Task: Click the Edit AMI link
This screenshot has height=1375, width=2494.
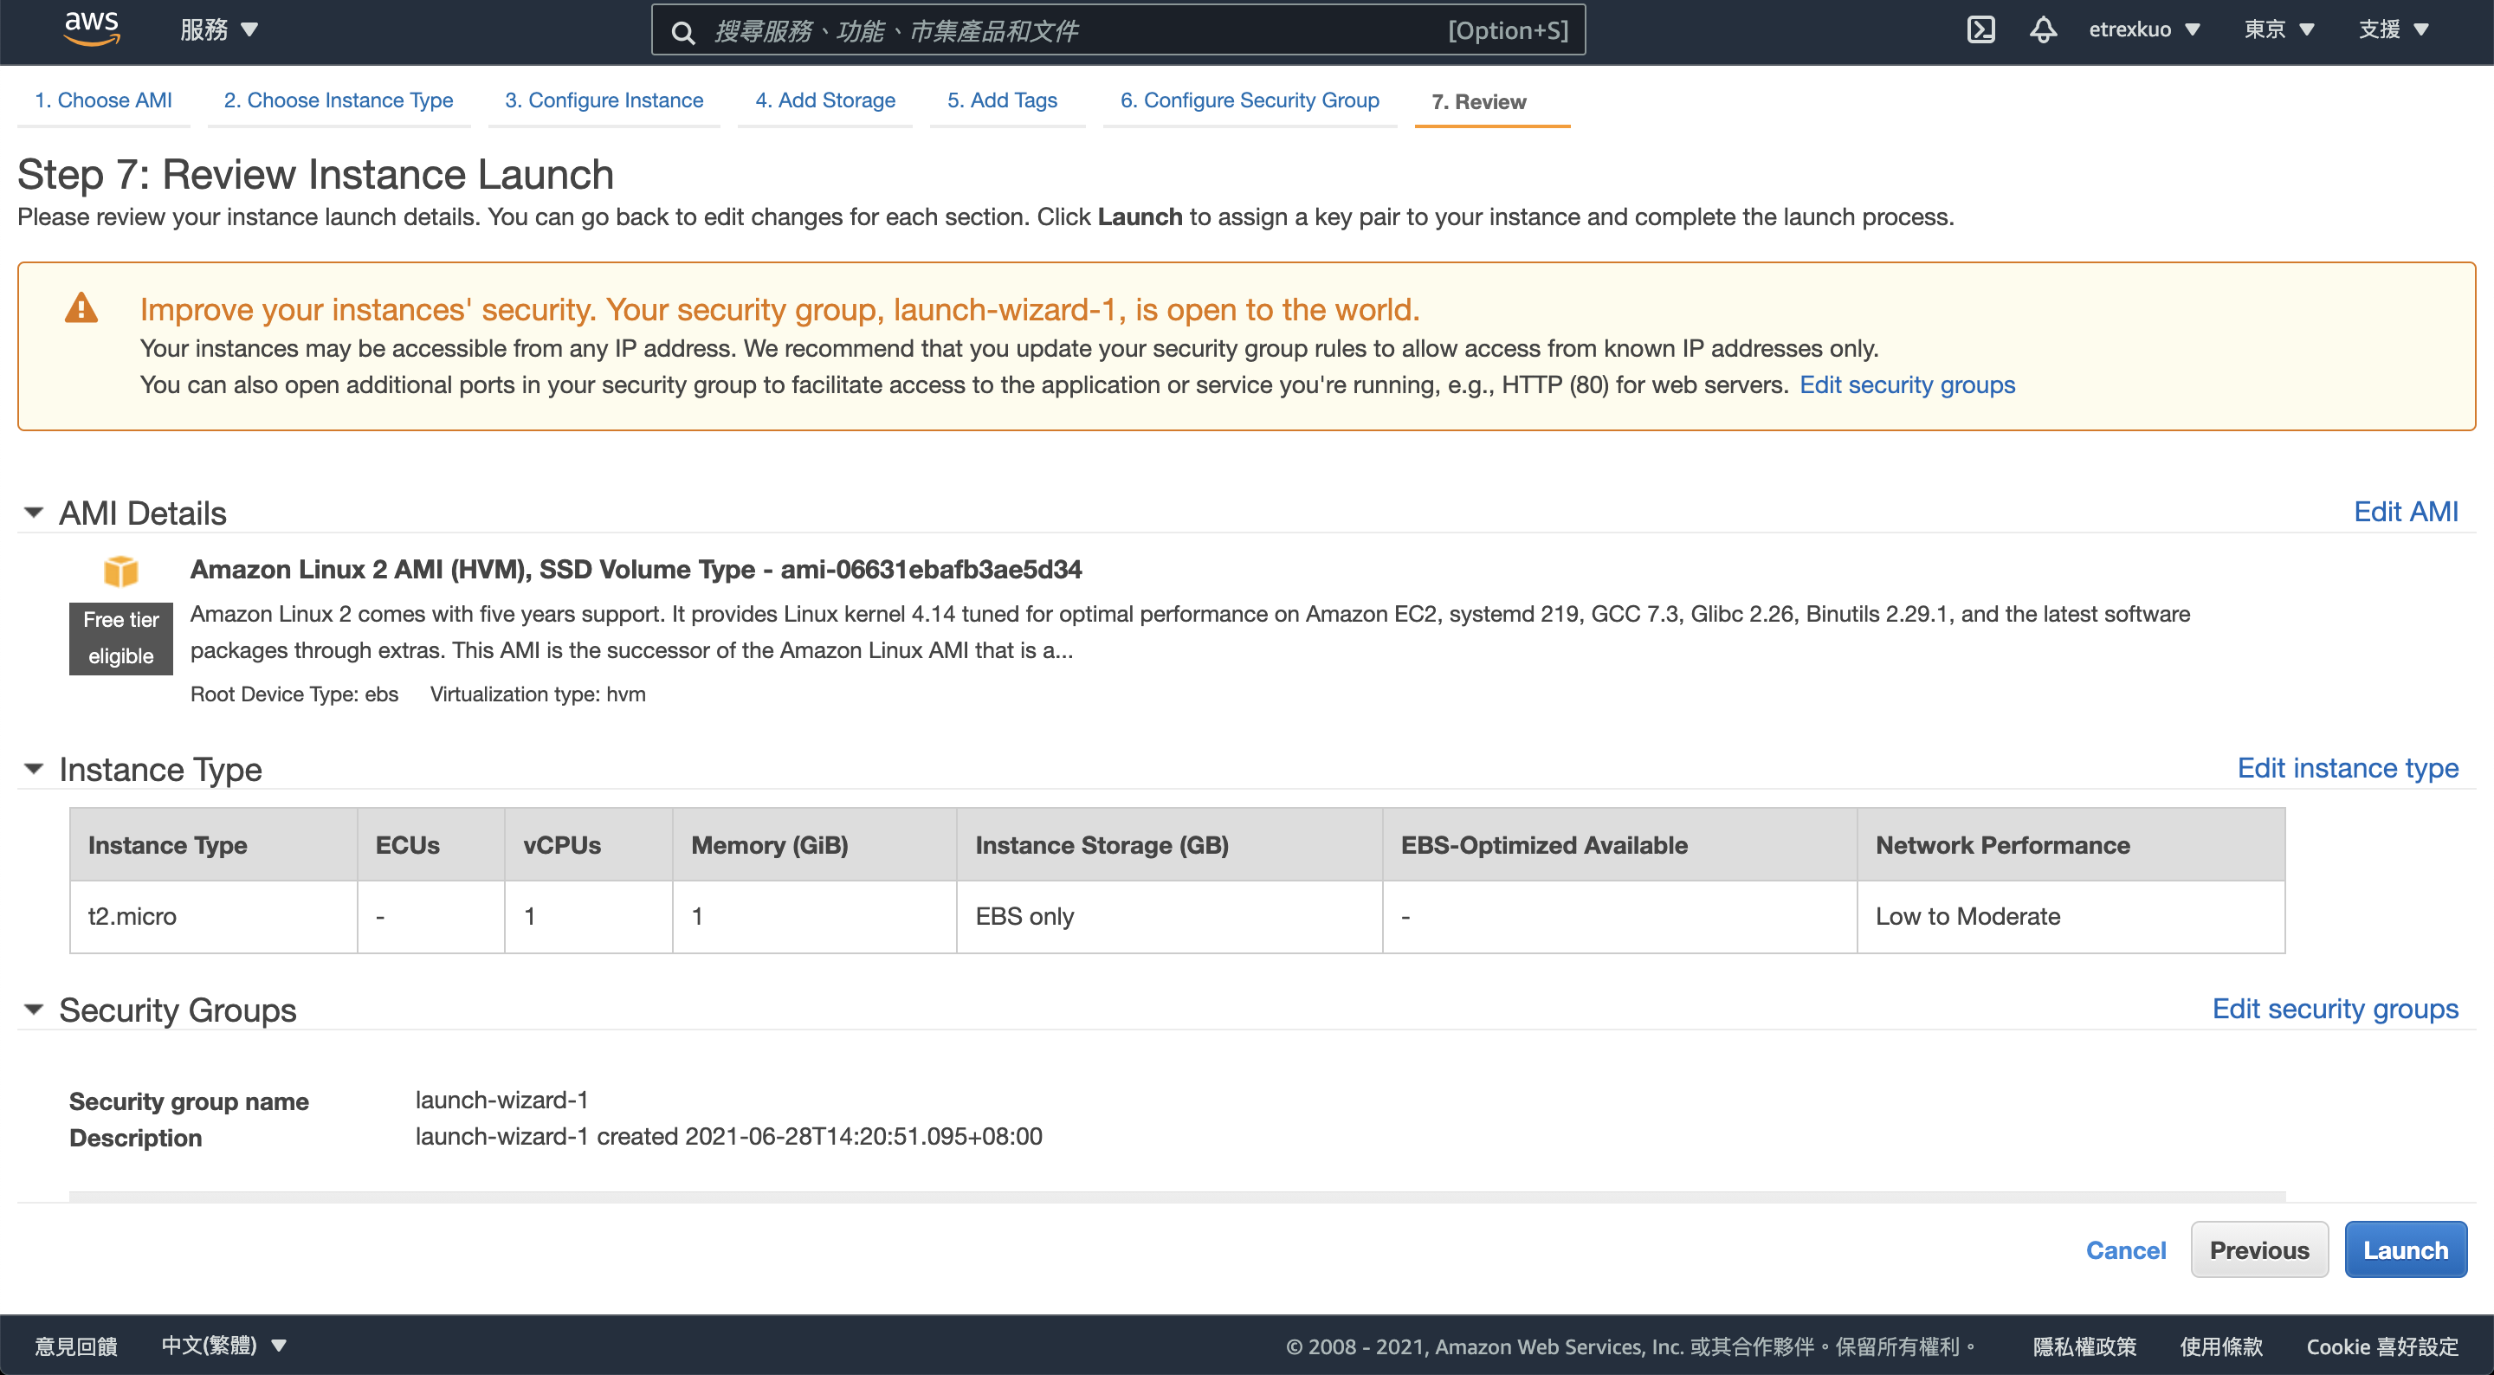Action: pyautogui.click(x=2405, y=511)
